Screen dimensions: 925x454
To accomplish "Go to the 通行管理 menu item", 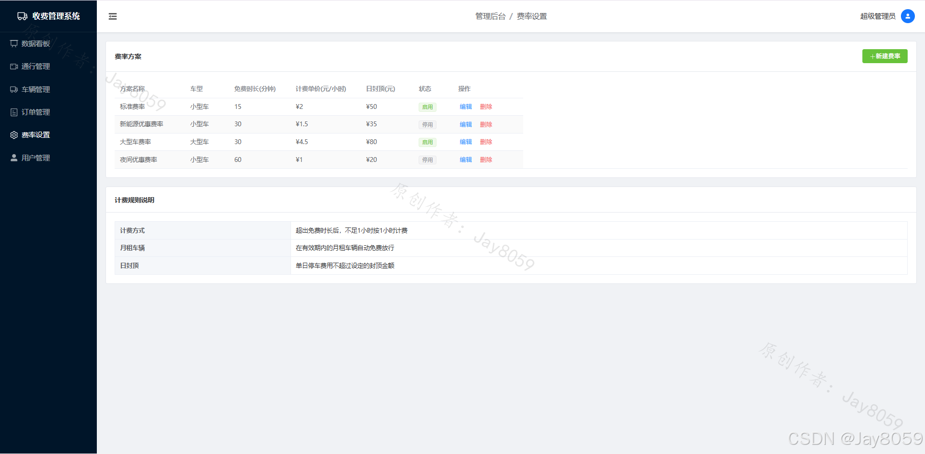I will [48, 67].
